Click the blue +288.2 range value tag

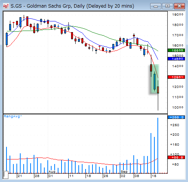tap(176, 117)
